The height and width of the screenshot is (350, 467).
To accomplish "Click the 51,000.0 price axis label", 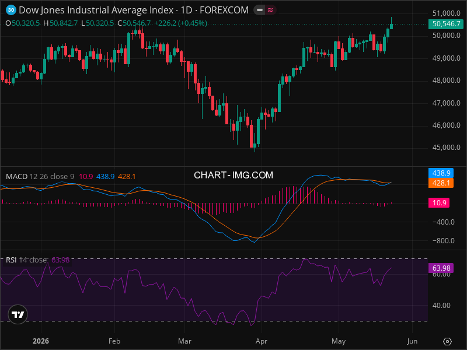I will [446, 13].
